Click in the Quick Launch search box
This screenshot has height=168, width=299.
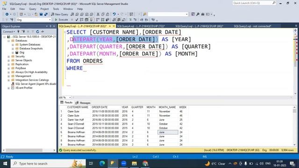(254, 3)
